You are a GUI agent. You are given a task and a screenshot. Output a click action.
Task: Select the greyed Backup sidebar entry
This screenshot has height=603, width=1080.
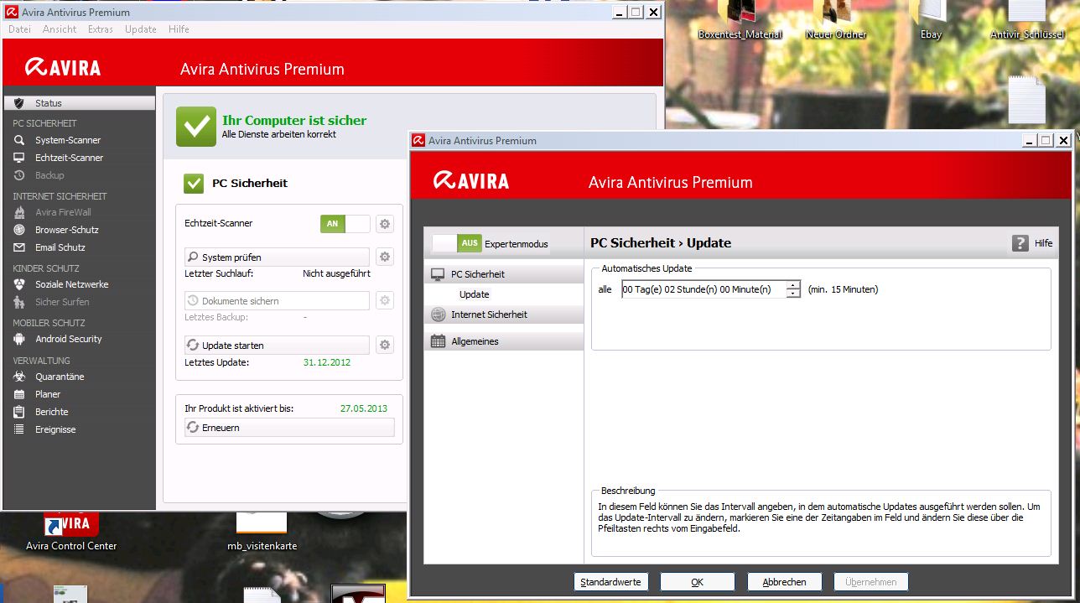(49, 175)
